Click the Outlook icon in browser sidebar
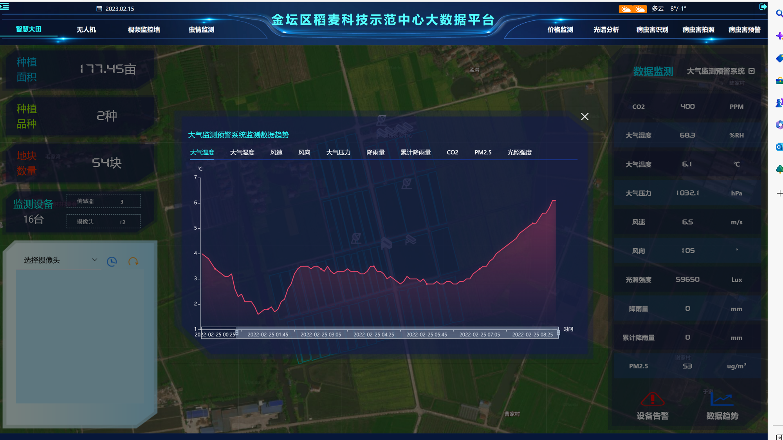Screen dimensions: 783x440 pos(779,147)
